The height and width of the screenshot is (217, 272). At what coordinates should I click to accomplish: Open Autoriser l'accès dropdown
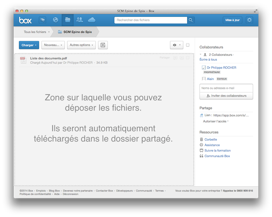[x=216, y=122]
